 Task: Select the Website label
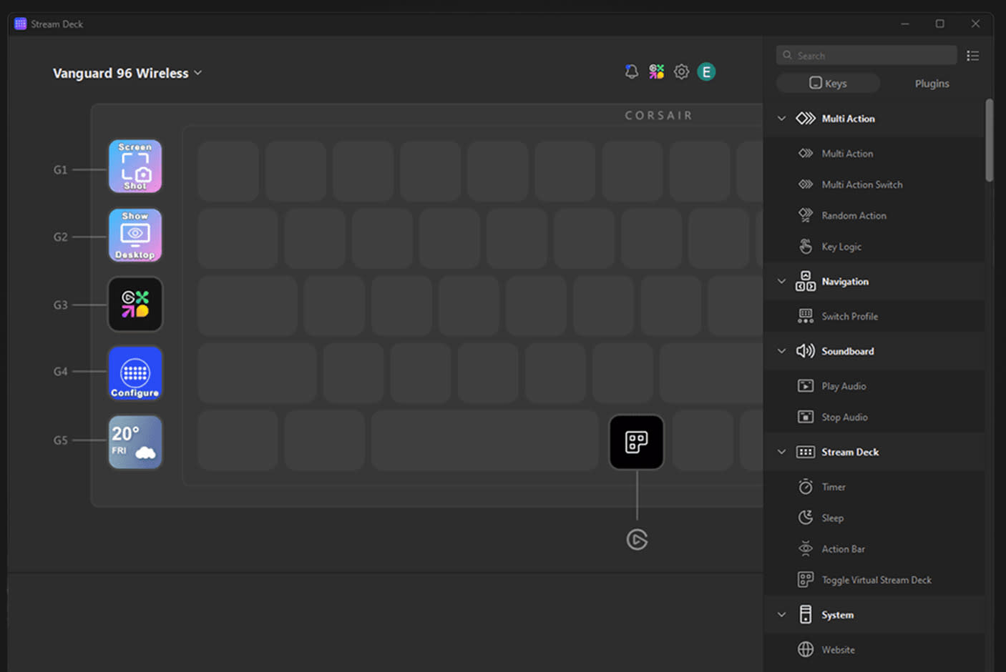click(x=838, y=650)
